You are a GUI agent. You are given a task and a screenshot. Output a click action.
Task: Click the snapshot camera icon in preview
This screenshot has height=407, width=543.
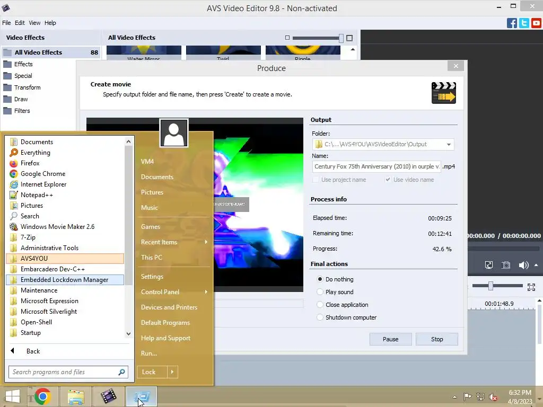(506, 265)
